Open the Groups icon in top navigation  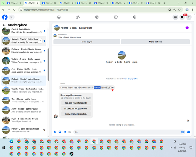coord(135,17)
